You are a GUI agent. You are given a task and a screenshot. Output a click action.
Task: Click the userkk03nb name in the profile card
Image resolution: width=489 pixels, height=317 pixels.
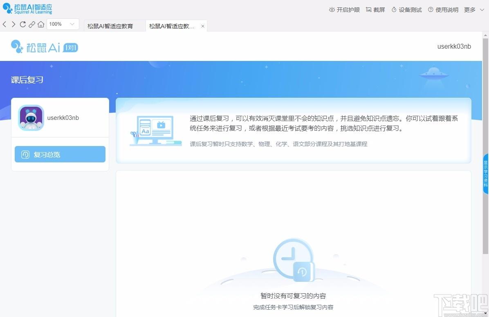63,118
